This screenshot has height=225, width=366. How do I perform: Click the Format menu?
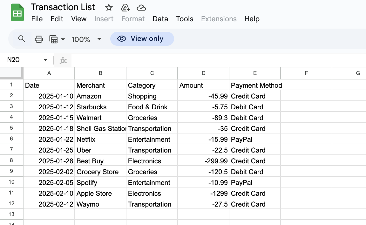click(x=133, y=19)
